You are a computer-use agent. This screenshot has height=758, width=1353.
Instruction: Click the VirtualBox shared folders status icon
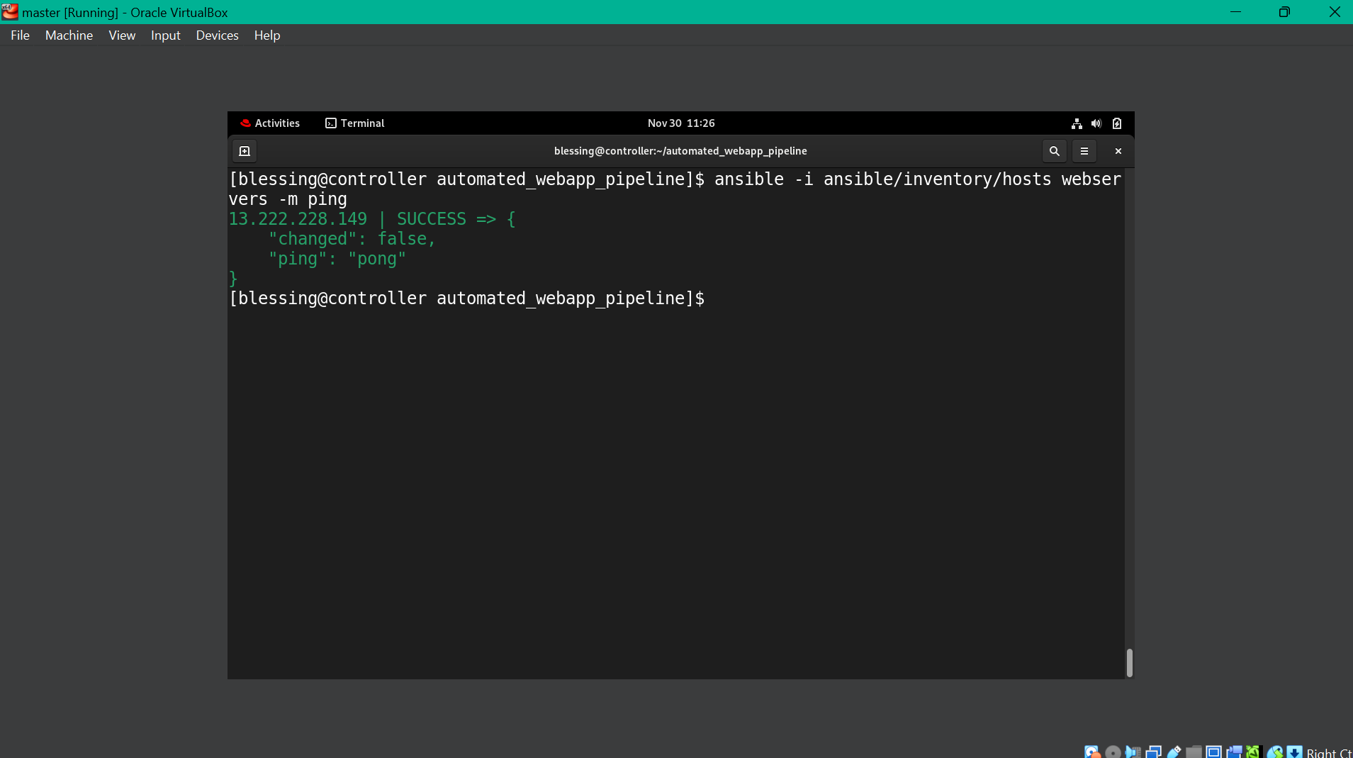pos(1194,752)
